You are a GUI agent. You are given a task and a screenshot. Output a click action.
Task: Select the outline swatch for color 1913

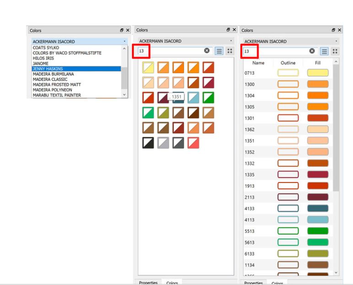tap(288, 186)
